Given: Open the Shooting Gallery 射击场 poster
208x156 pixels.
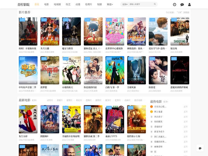Looking at the screenshot, I should [180, 31].
